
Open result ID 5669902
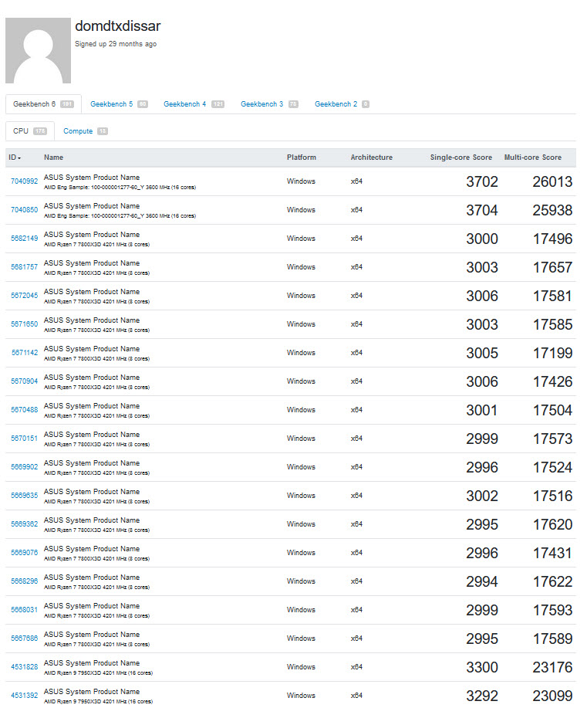point(25,467)
